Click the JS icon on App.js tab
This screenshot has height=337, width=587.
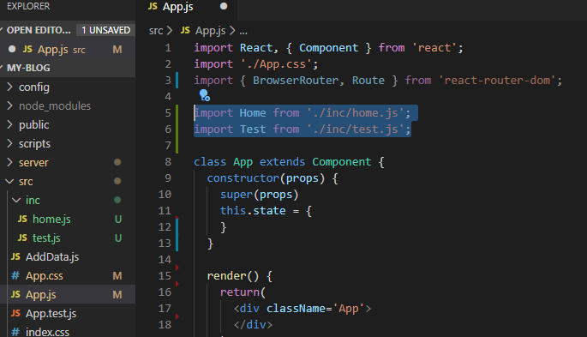tap(153, 6)
